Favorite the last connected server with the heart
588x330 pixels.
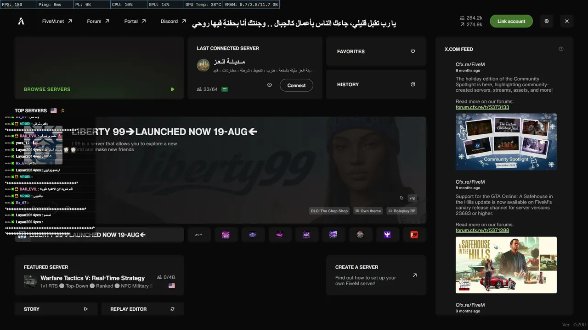(270, 85)
